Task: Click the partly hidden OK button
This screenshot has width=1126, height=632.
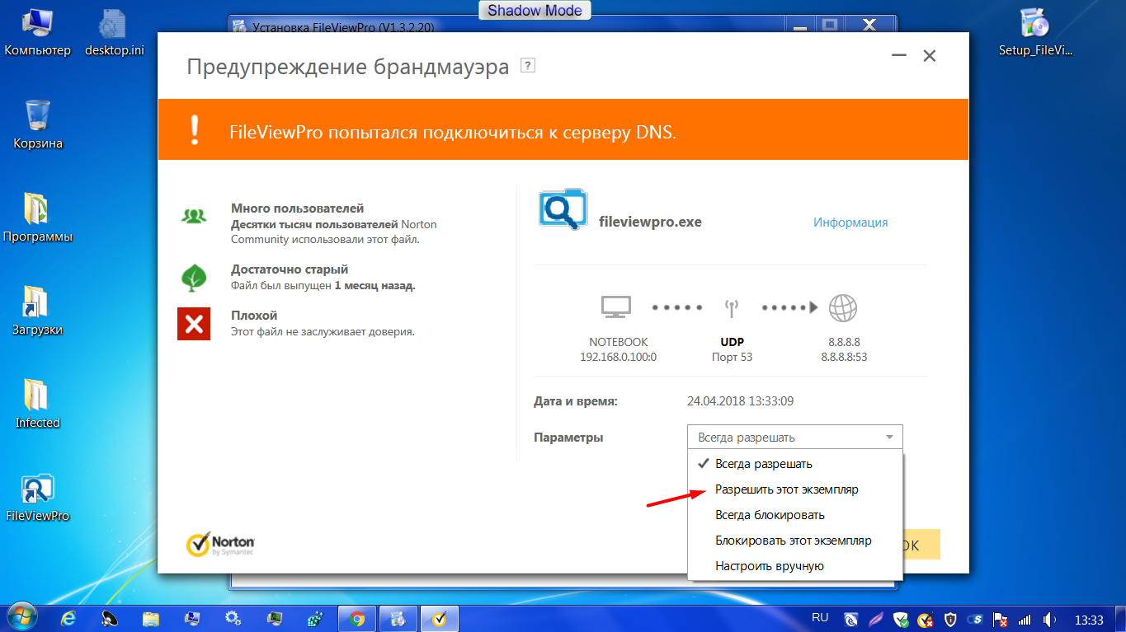Action: (x=921, y=545)
